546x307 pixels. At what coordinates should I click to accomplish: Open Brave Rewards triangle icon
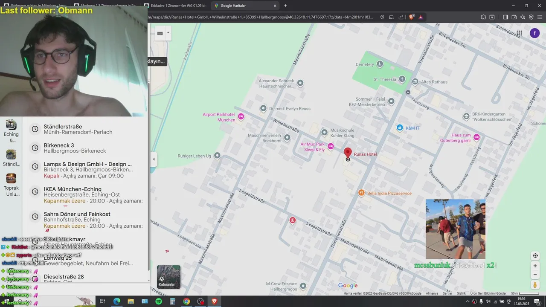coord(421,17)
